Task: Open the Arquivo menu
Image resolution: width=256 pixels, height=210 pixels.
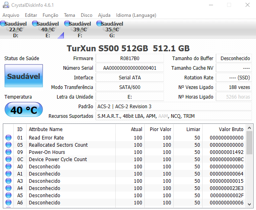Action: coord(11,15)
